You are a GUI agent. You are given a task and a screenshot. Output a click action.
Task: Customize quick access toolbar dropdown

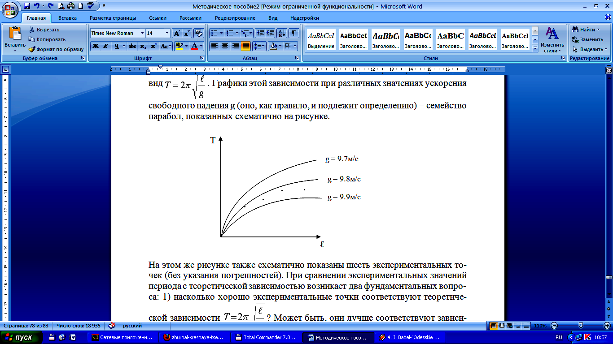click(104, 6)
